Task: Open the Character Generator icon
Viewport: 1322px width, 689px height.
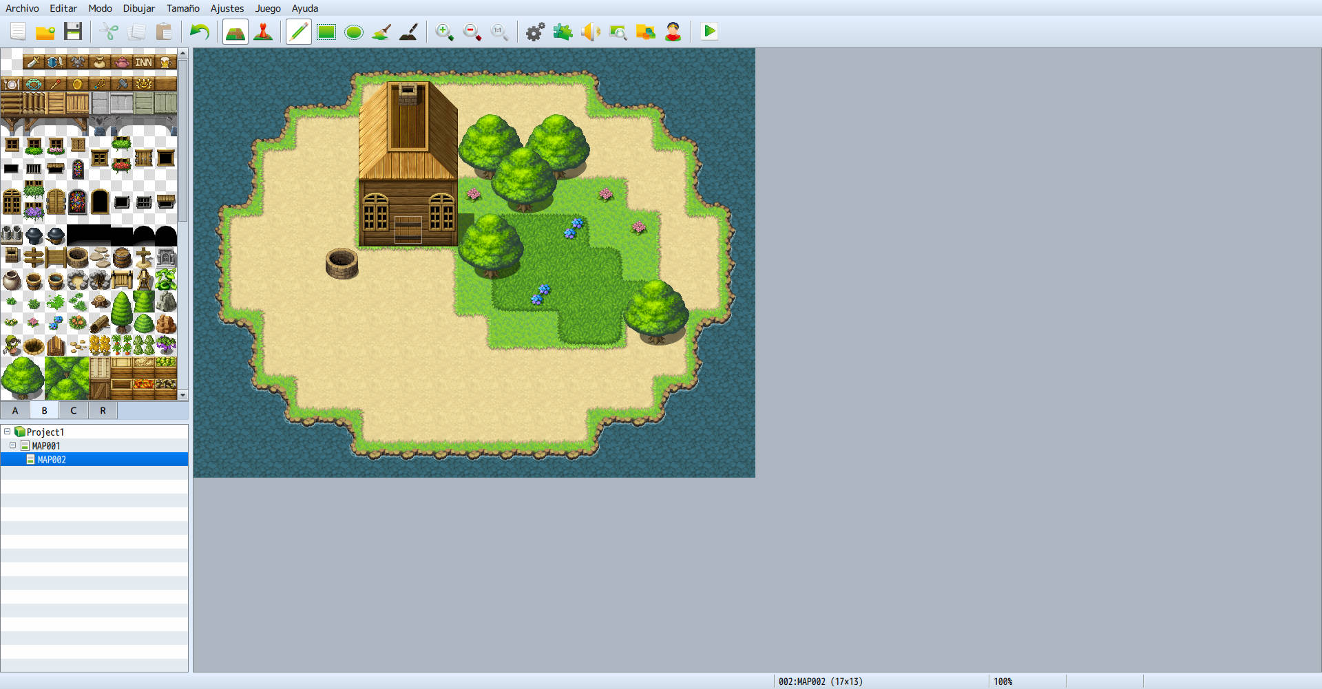Action: (673, 32)
